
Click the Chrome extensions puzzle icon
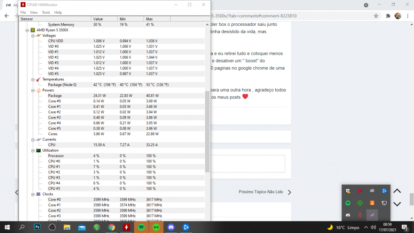[388, 16]
